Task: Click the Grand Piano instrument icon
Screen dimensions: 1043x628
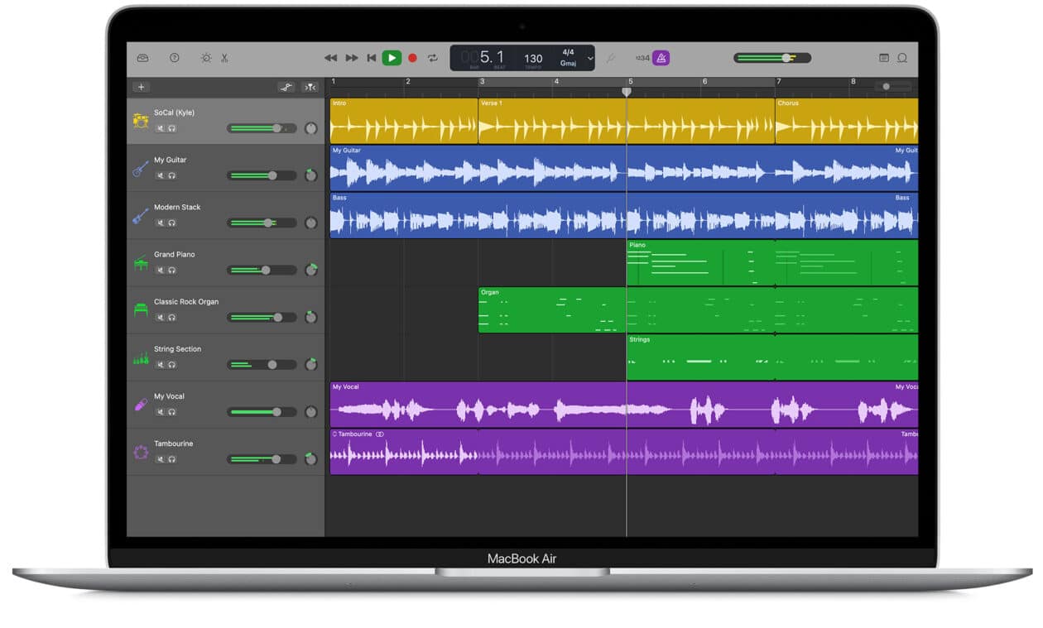Action: click(x=140, y=261)
